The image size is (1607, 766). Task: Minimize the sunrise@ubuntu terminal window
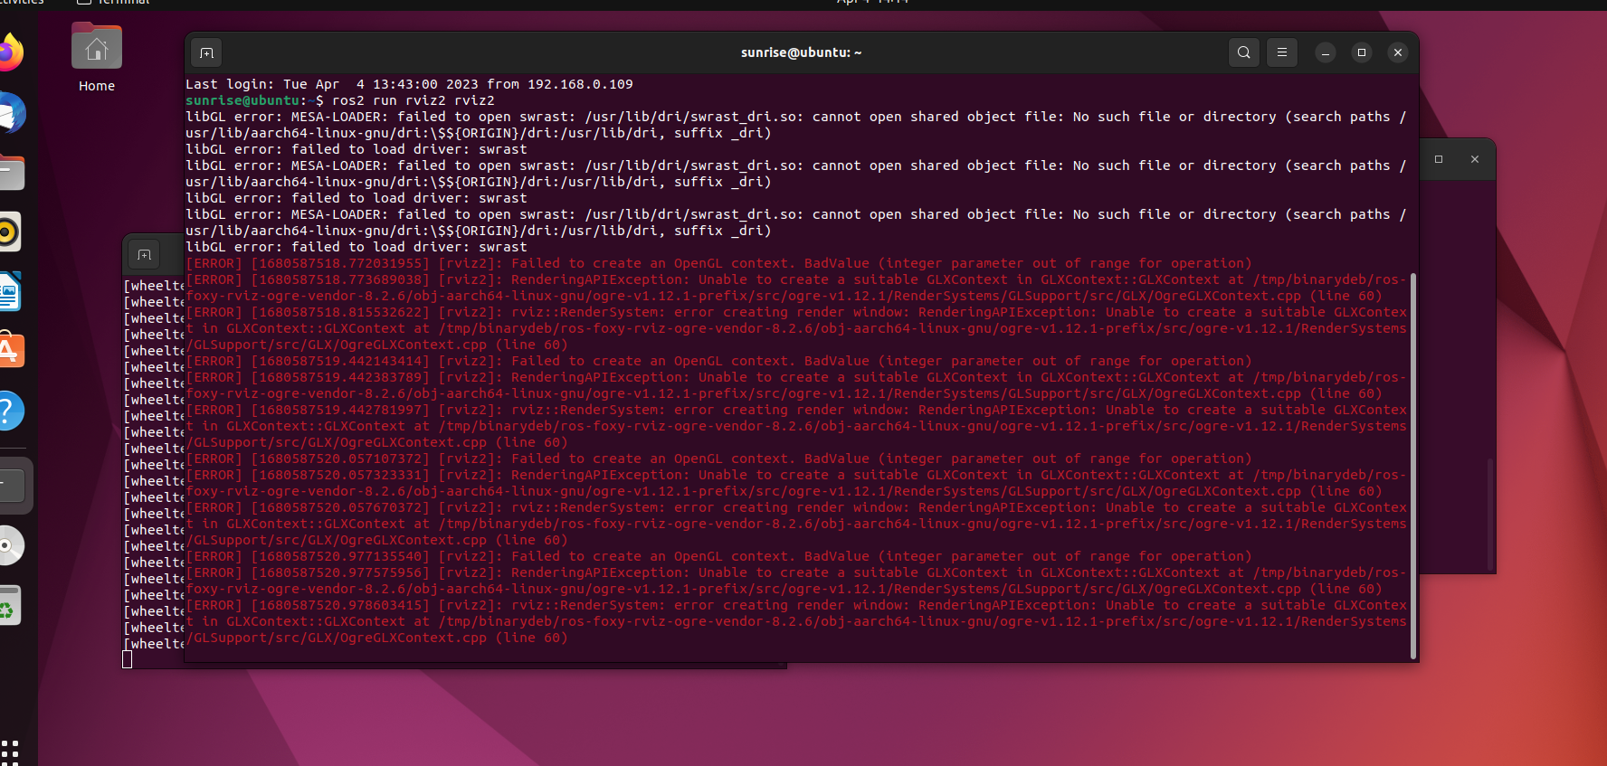point(1326,52)
